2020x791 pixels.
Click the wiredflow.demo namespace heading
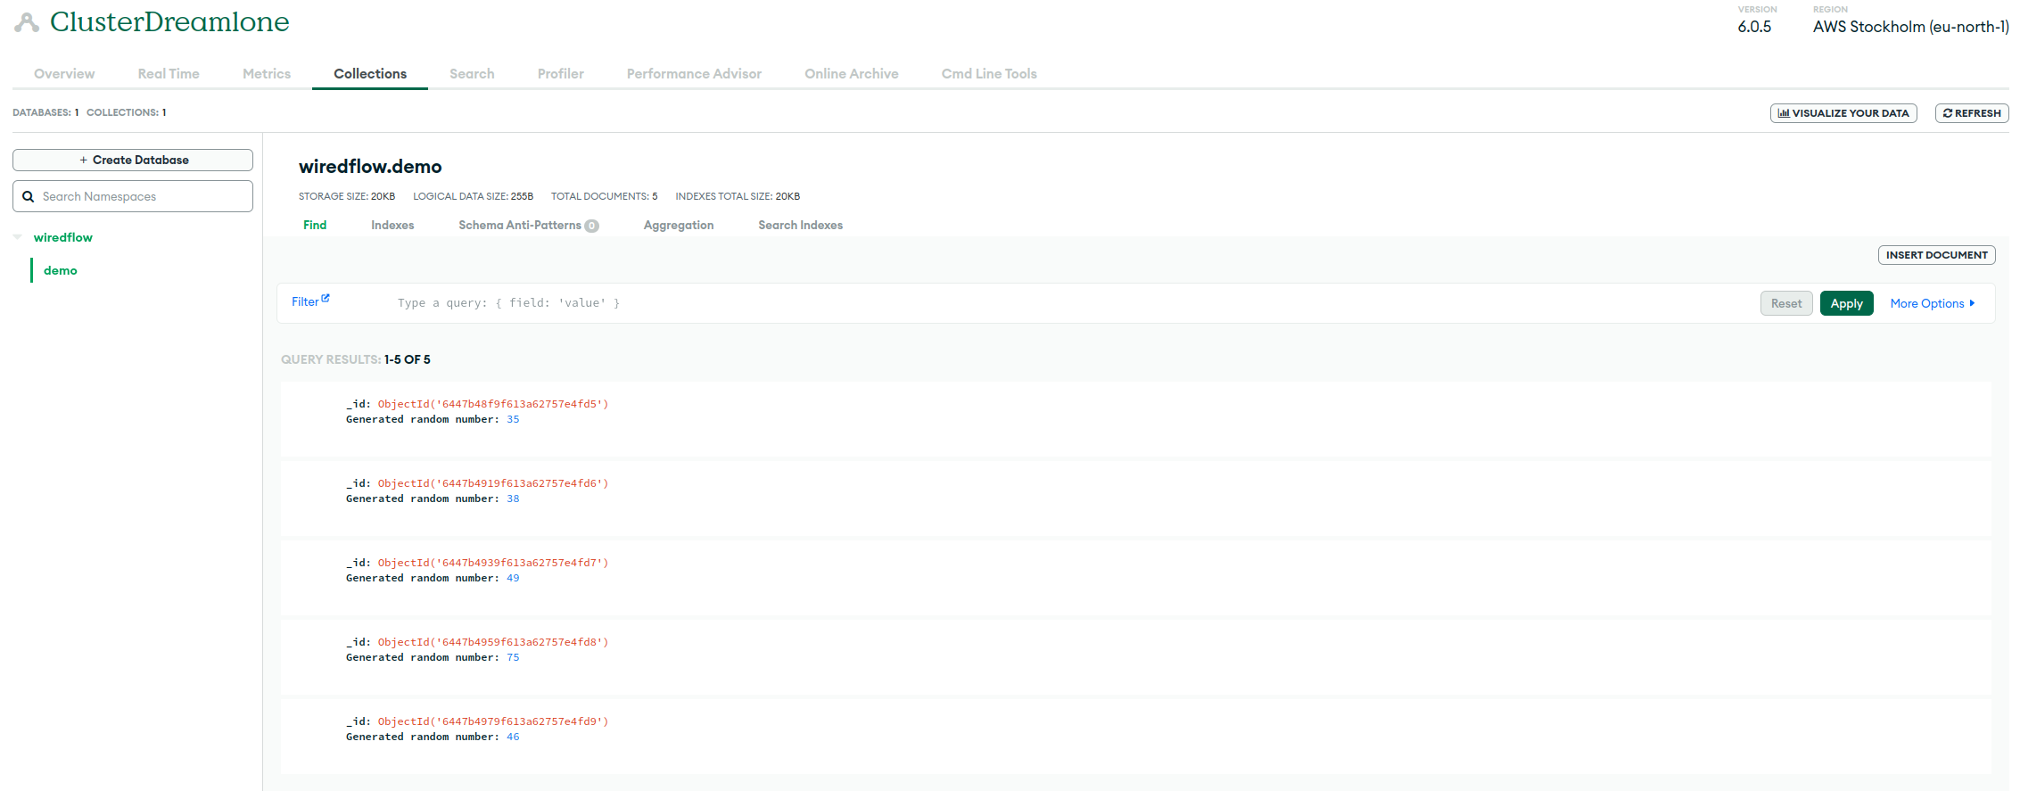click(x=370, y=167)
